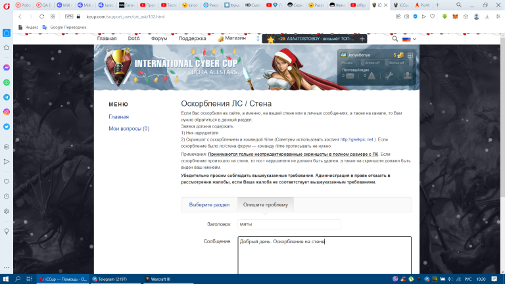Open Messenger in the Opera sidebar
505x284 pixels.
[x=7, y=68]
